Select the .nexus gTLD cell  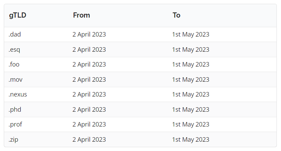pos(18,94)
